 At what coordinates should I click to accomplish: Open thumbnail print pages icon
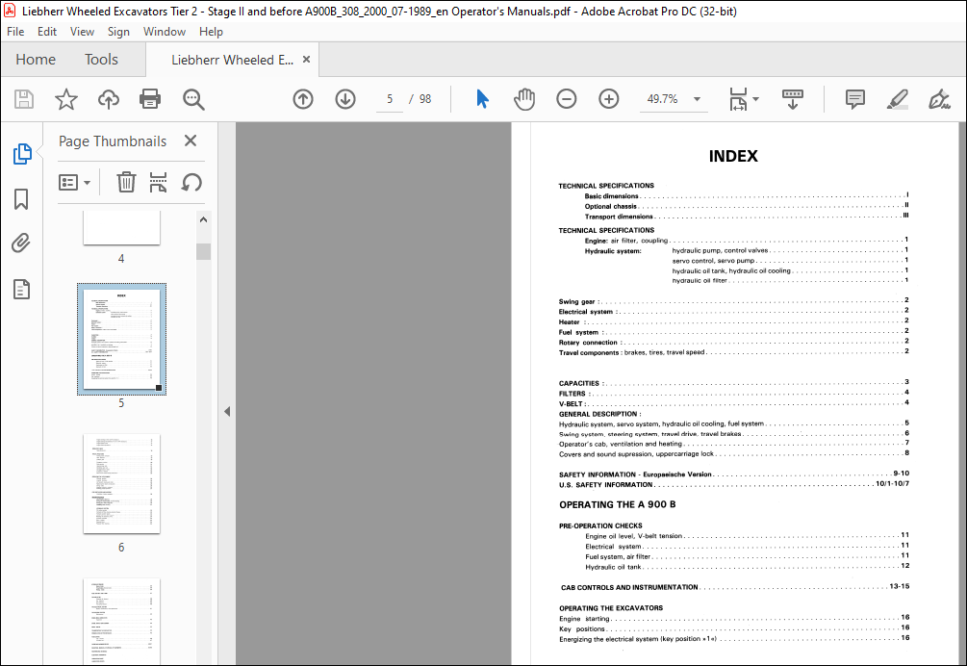(x=159, y=183)
